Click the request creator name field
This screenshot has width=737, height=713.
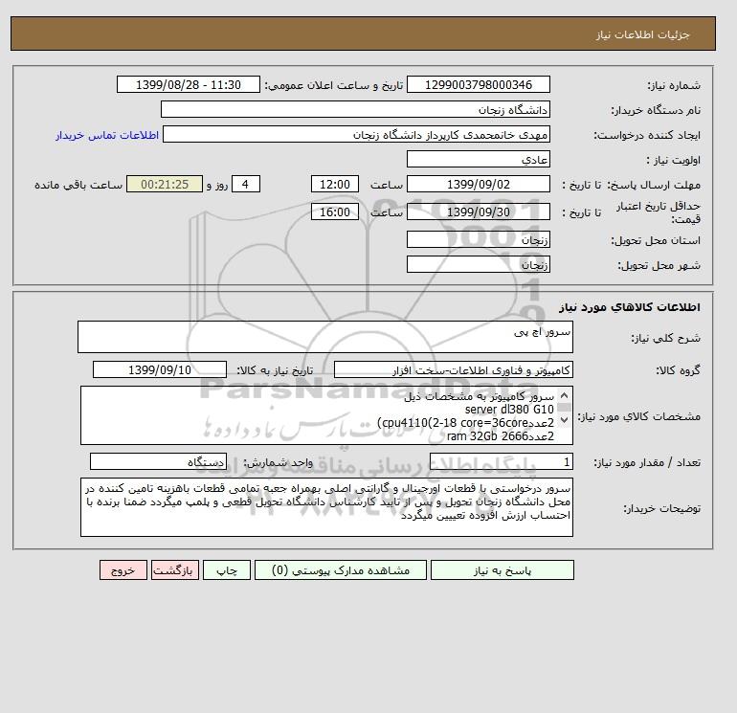coord(356,135)
